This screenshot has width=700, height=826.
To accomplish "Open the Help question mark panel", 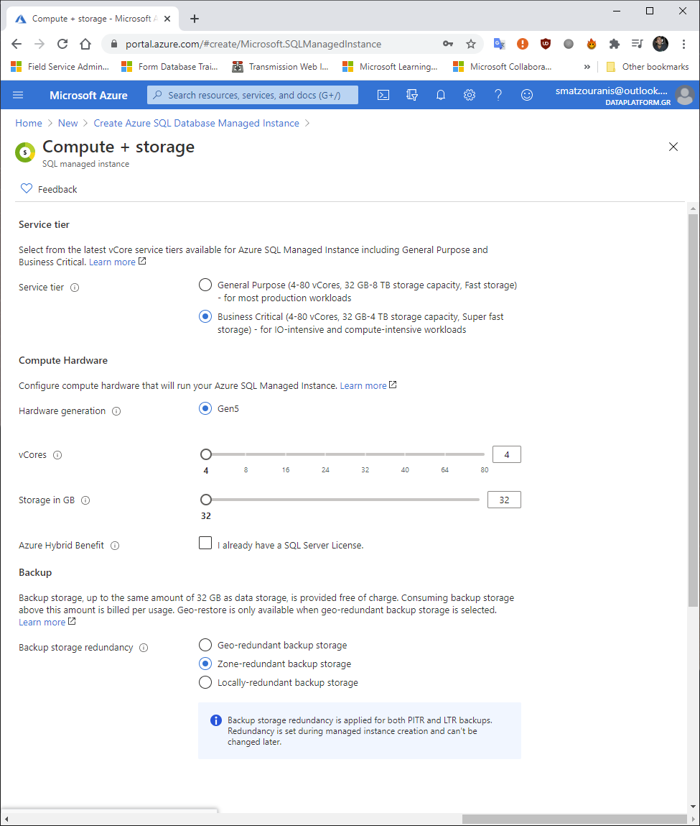I will (498, 95).
